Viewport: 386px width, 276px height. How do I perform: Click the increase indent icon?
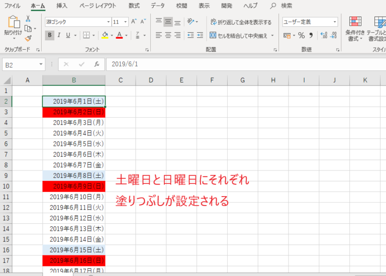coord(200,35)
